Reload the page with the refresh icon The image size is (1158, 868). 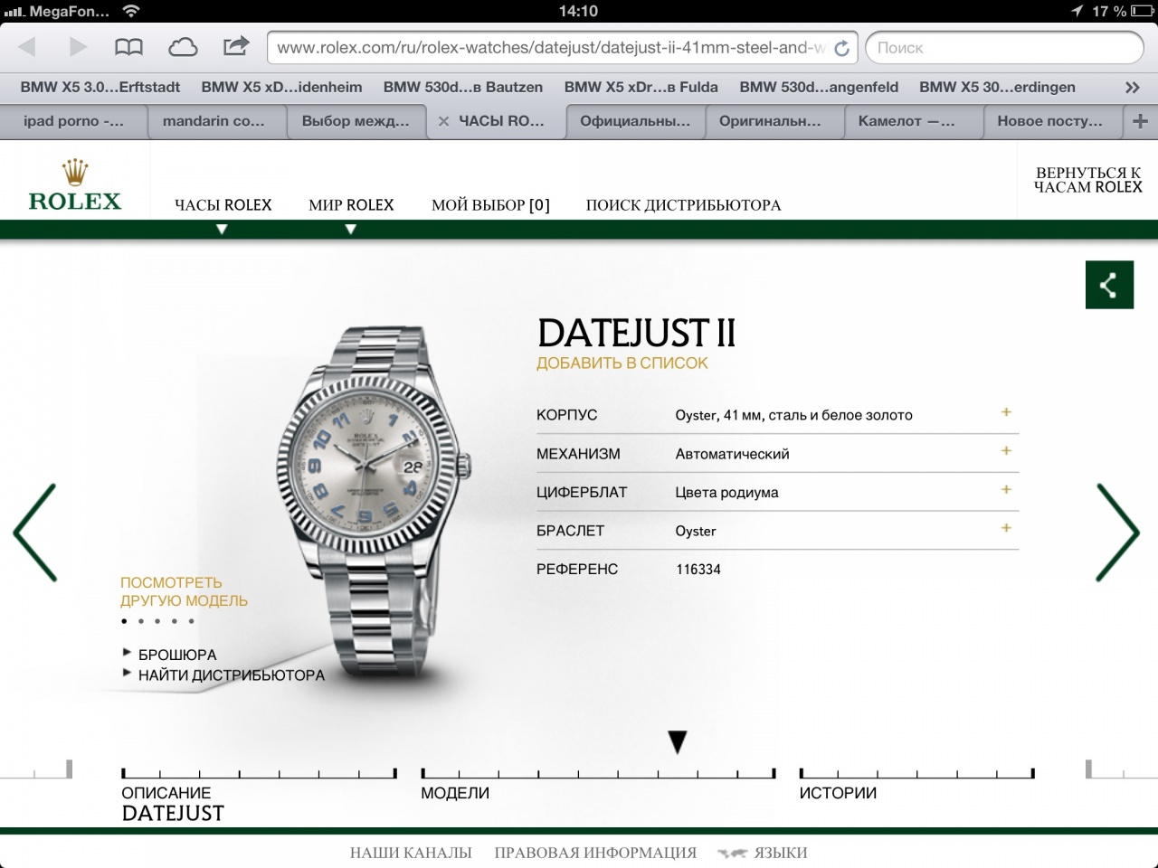pyautogui.click(x=841, y=48)
